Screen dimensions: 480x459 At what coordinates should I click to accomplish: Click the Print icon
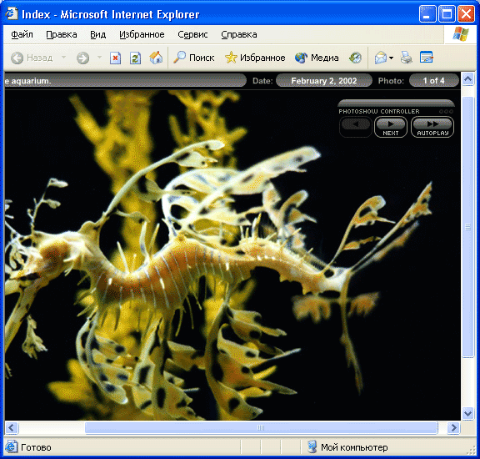tap(407, 58)
